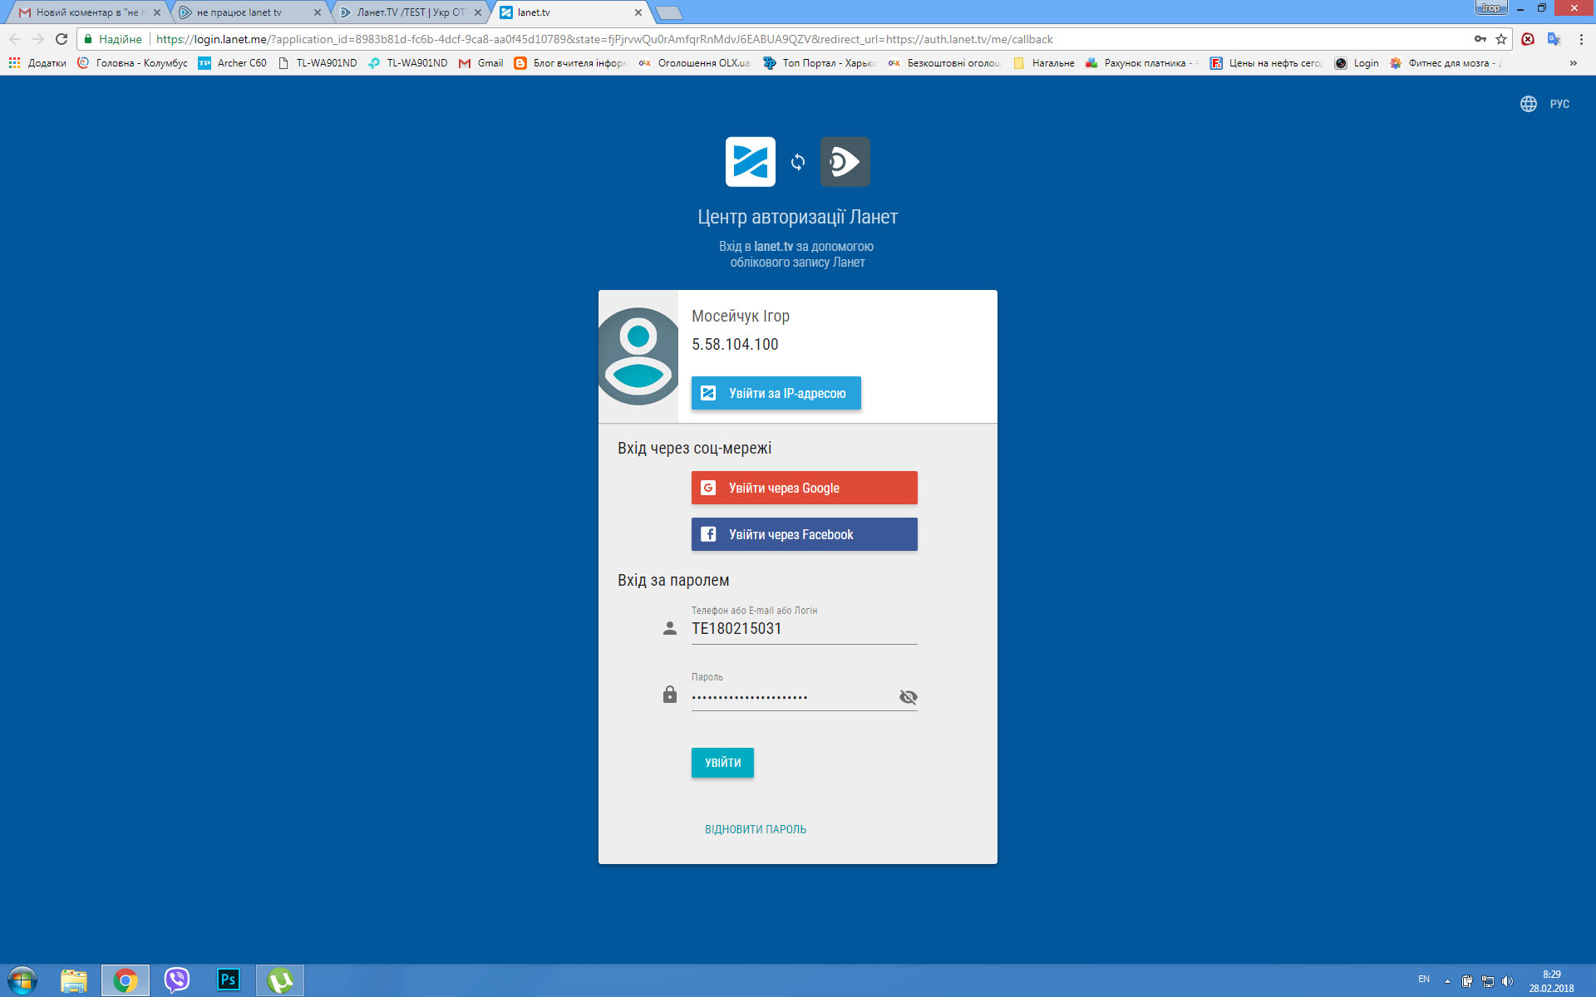Sign in through Google button
This screenshot has width=1596, height=997.
pyautogui.click(x=804, y=488)
